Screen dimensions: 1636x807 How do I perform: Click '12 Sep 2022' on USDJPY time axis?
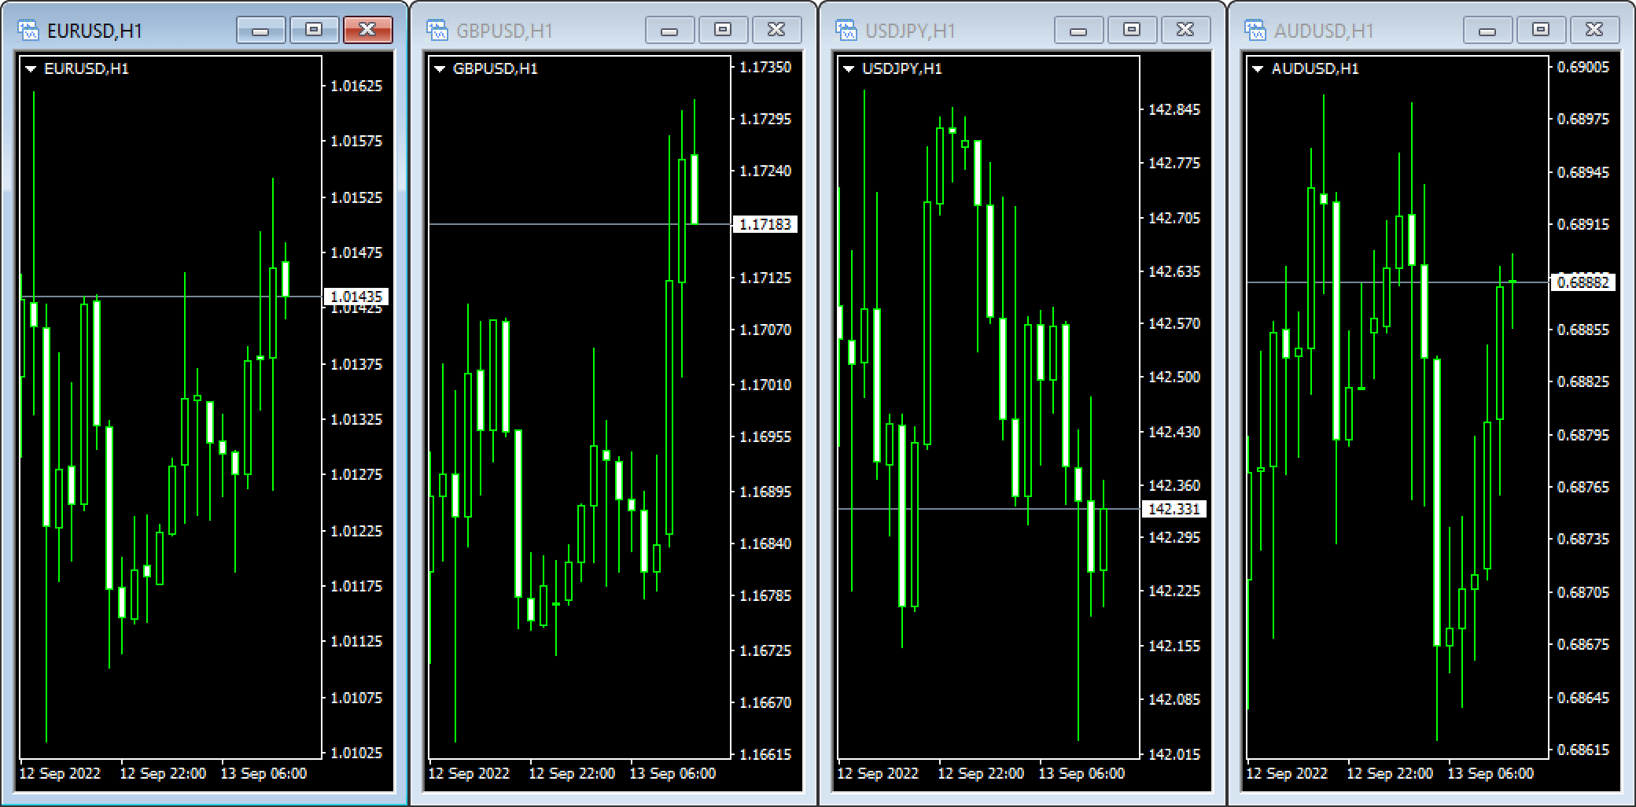pos(878,773)
